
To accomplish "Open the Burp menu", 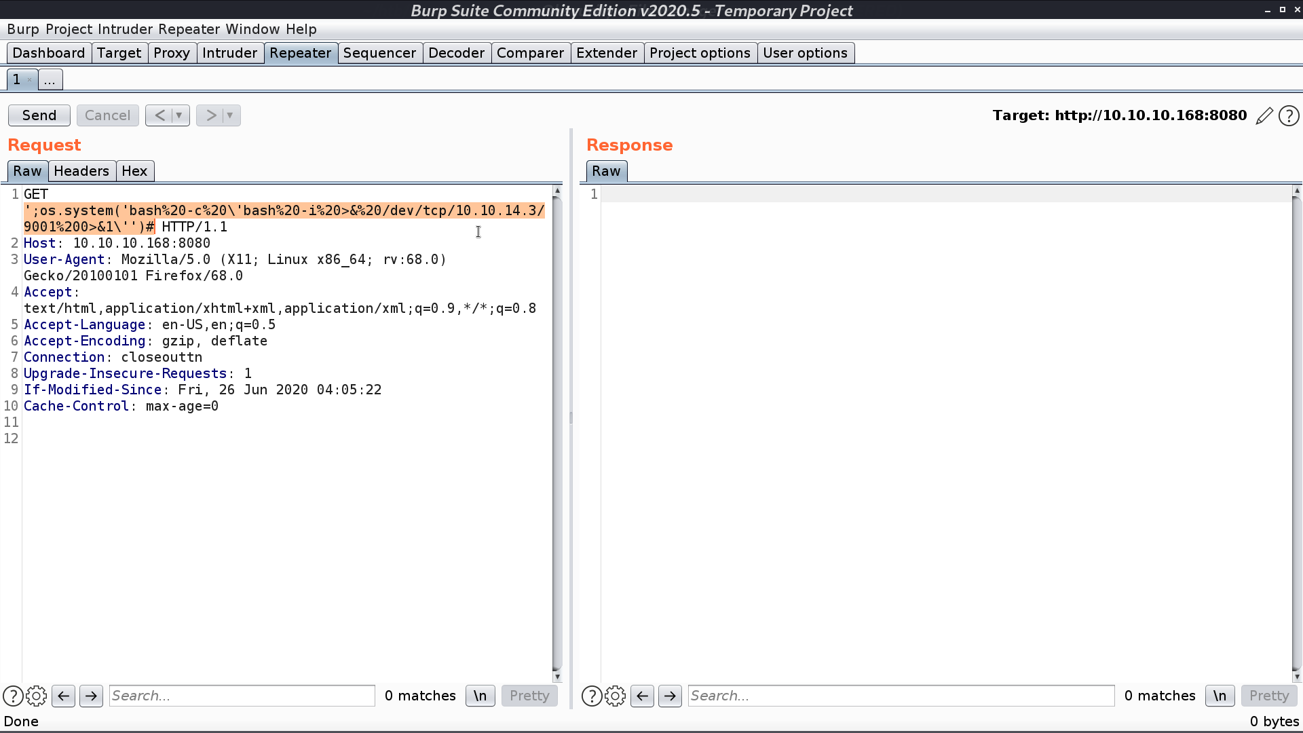I will tap(23, 29).
